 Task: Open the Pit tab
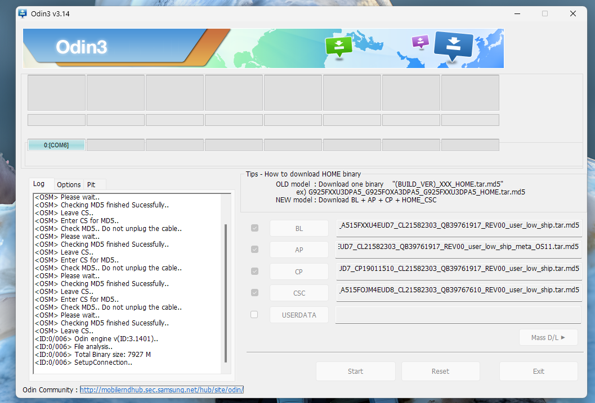click(91, 184)
